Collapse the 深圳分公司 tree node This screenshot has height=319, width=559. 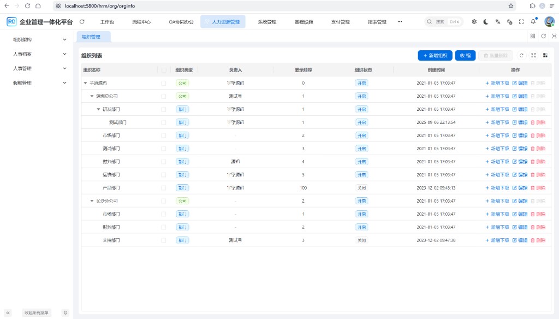click(x=92, y=96)
